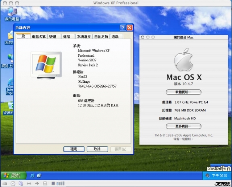Viewport: 232px width, 187px height.
Task: Click the 2006年9月21日 date tooltip
Action: [x=219, y=169]
